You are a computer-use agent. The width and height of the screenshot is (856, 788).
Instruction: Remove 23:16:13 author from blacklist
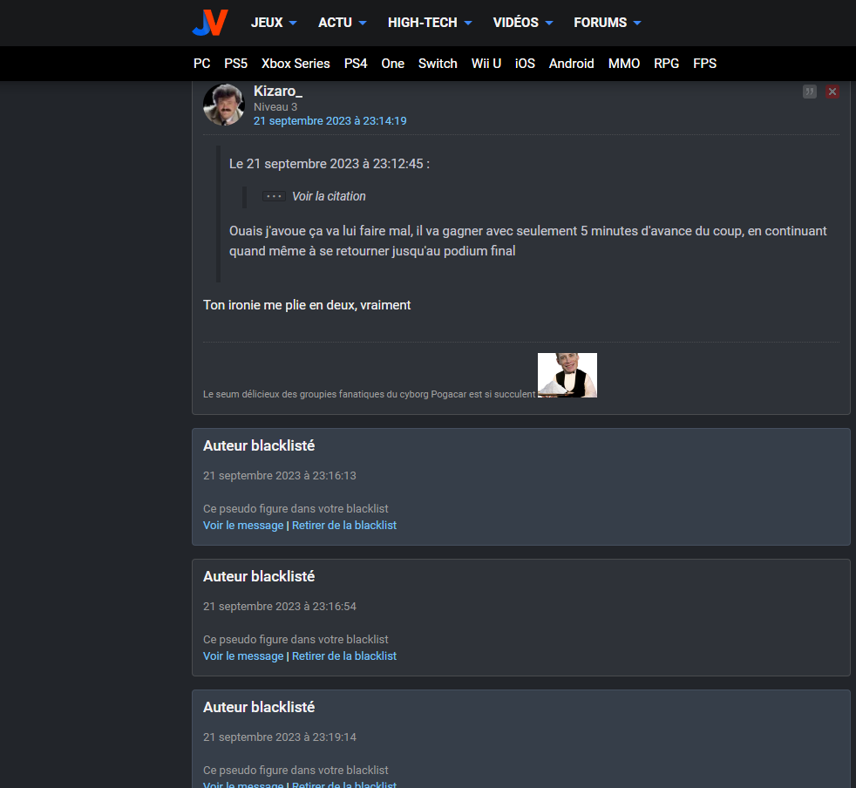pyautogui.click(x=344, y=525)
